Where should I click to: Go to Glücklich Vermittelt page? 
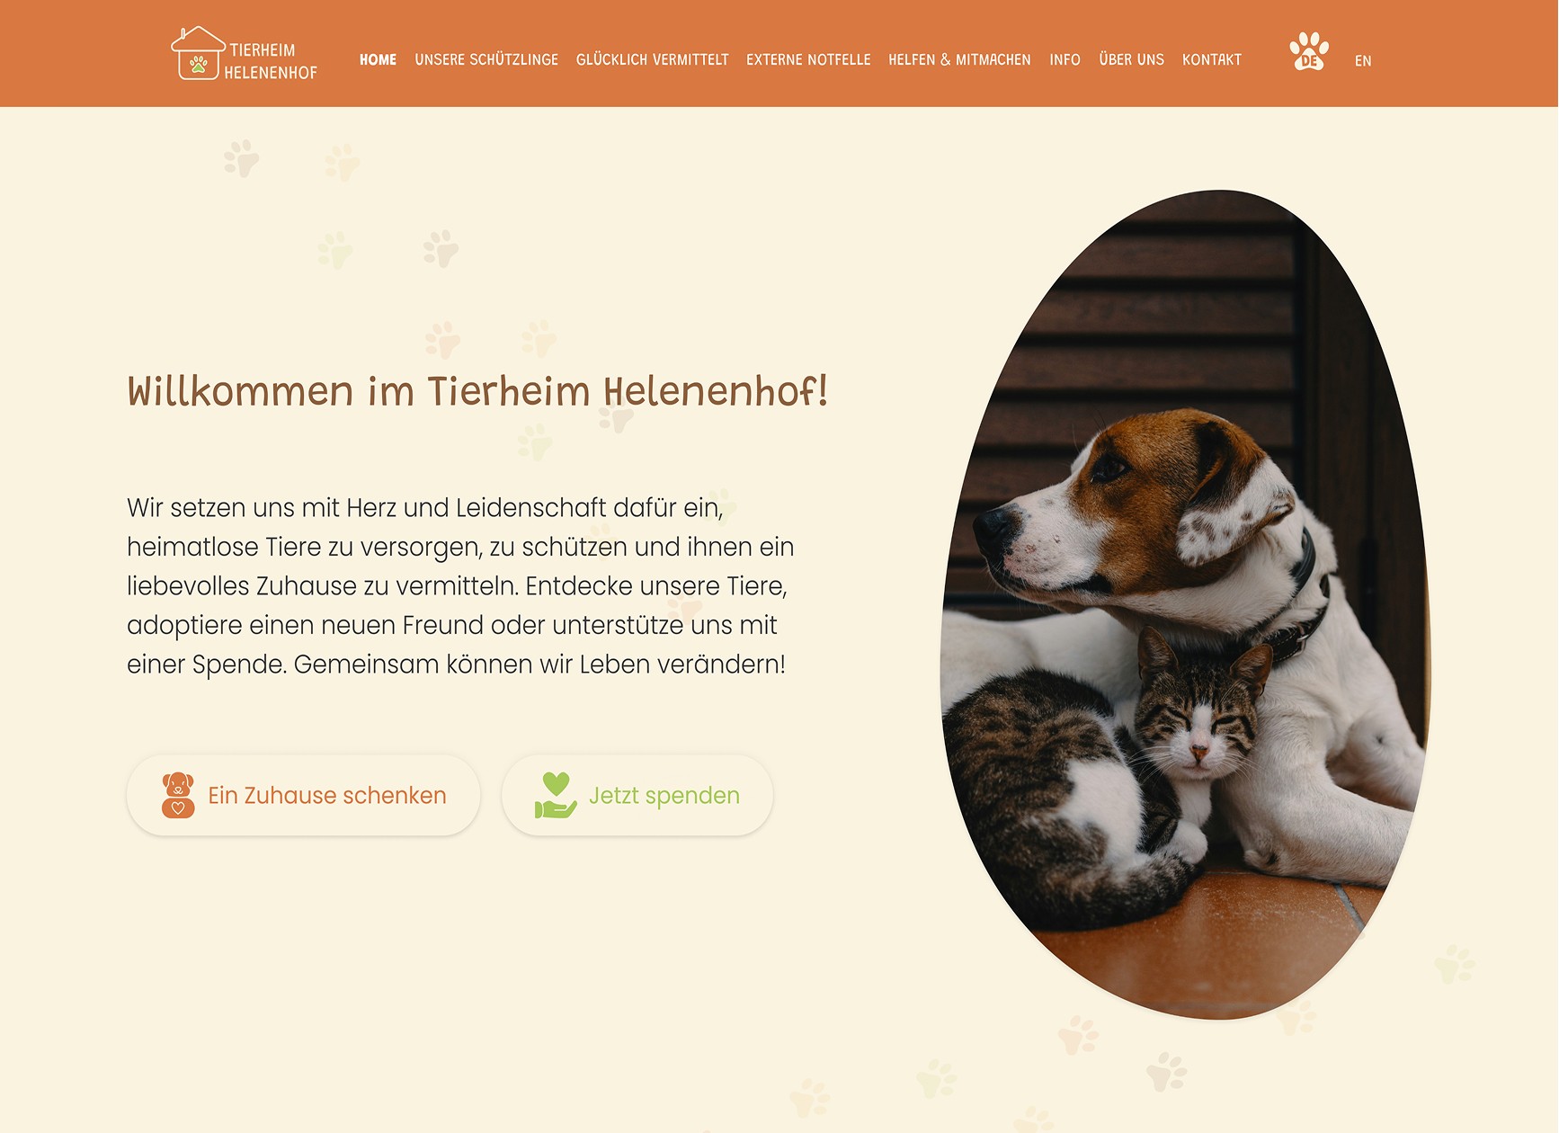coord(653,60)
